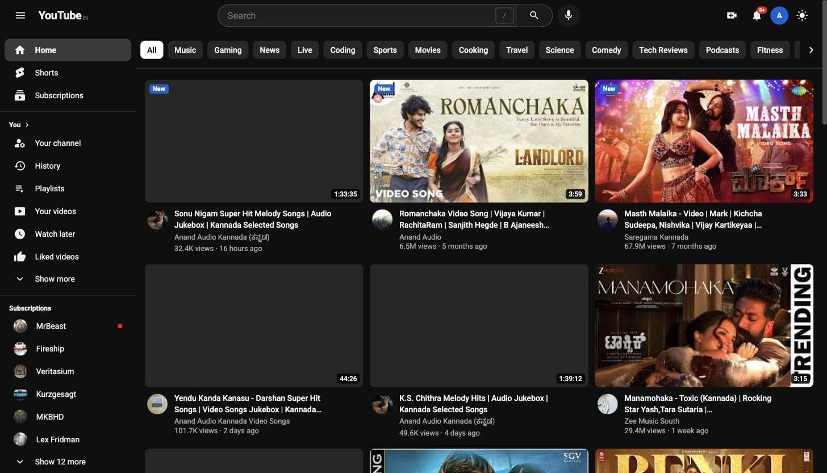Open Lex Fridman subscription channel

pyautogui.click(x=68, y=439)
